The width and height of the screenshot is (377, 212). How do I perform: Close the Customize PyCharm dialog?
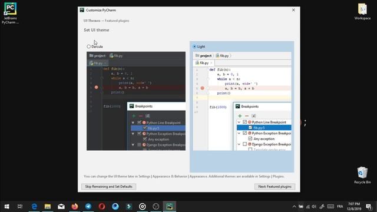click(x=293, y=10)
